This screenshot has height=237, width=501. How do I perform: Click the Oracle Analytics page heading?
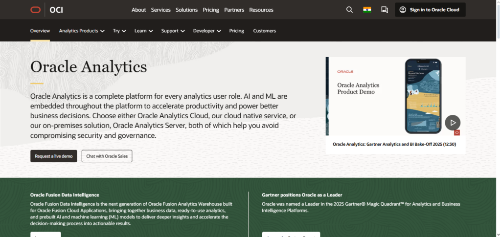click(x=89, y=67)
